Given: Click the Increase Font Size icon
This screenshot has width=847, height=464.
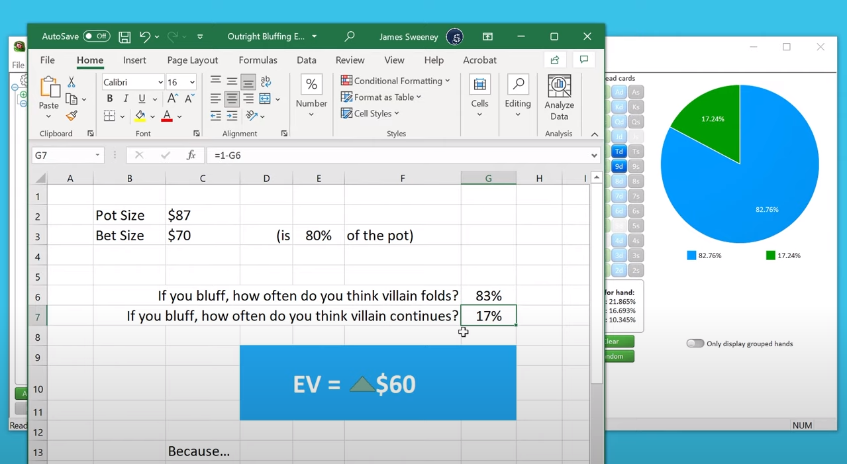Looking at the screenshot, I should pos(172,99).
